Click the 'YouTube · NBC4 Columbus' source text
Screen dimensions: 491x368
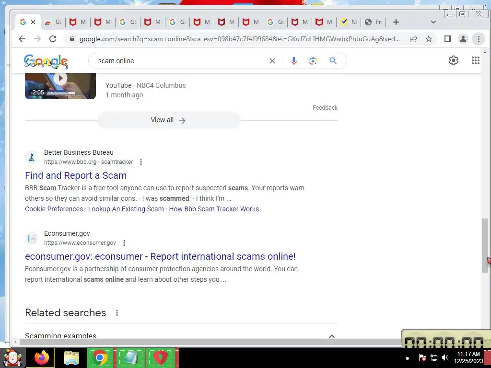pos(146,85)
